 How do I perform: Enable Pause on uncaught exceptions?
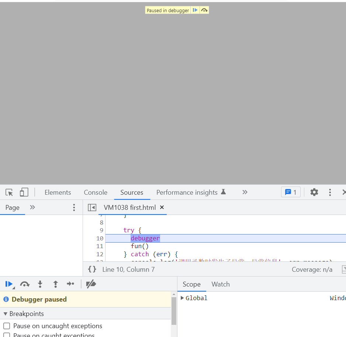point(7,326)
